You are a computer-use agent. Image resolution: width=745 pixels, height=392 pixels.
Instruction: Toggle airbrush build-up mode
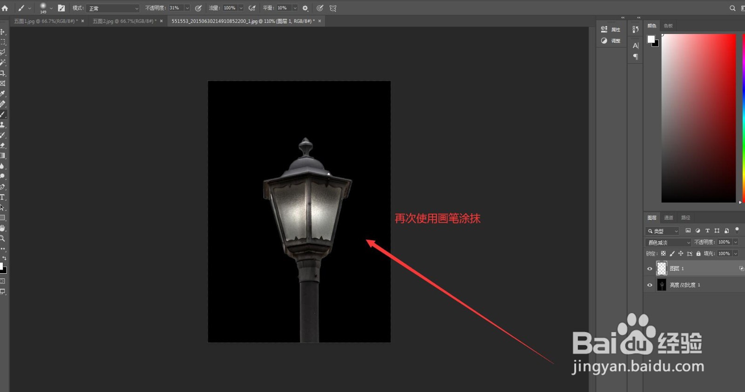click(x=252, y=8)
